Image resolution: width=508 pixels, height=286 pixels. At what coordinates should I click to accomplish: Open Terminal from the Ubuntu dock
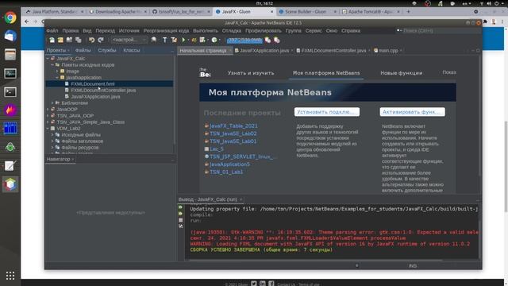click(x=10, y=92)
